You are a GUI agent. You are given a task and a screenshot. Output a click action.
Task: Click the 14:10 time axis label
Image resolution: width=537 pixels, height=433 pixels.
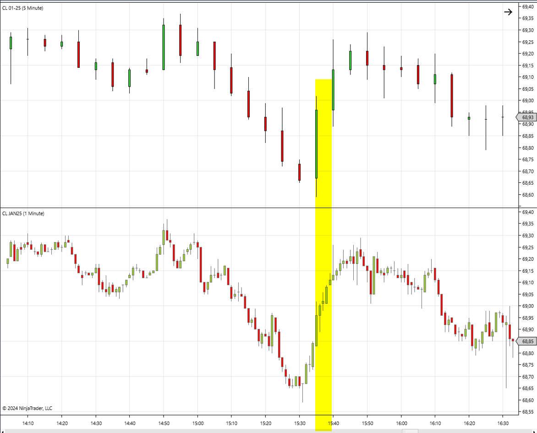[28, 423]
